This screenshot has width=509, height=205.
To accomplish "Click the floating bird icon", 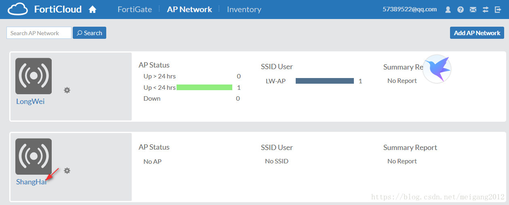I will click(x=437, y=69).
